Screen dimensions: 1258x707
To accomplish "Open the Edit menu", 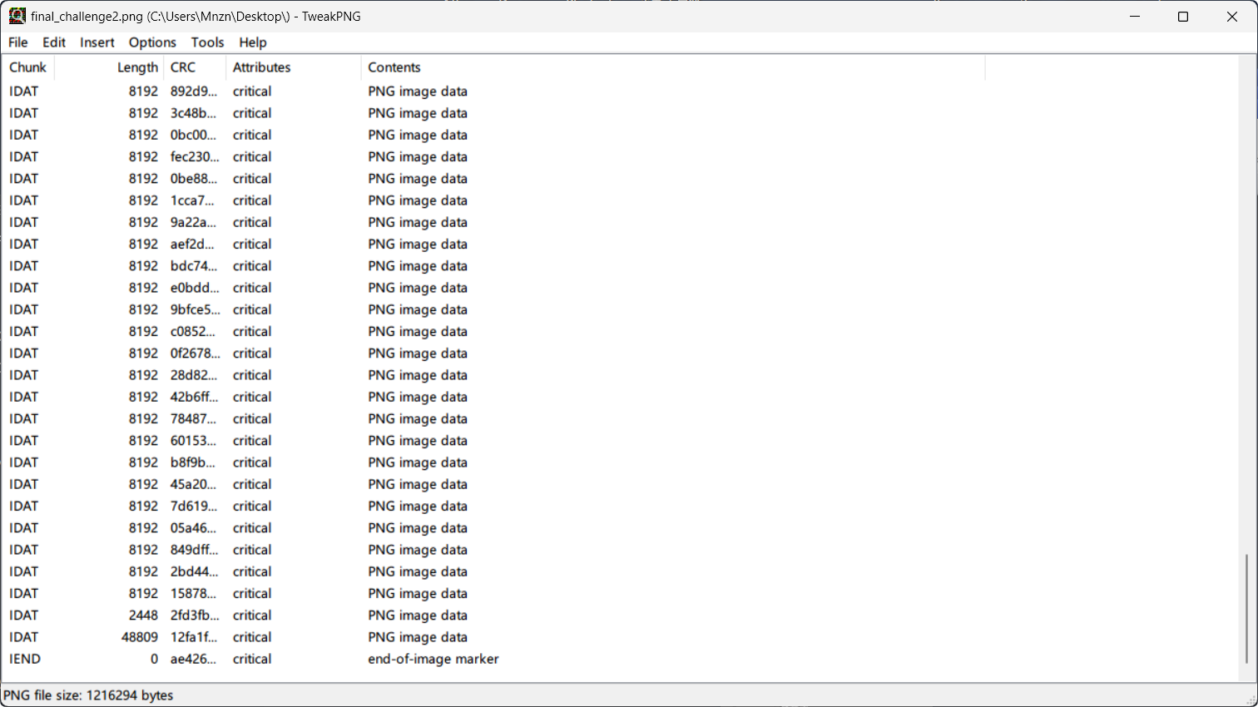I will coord(54,42).
